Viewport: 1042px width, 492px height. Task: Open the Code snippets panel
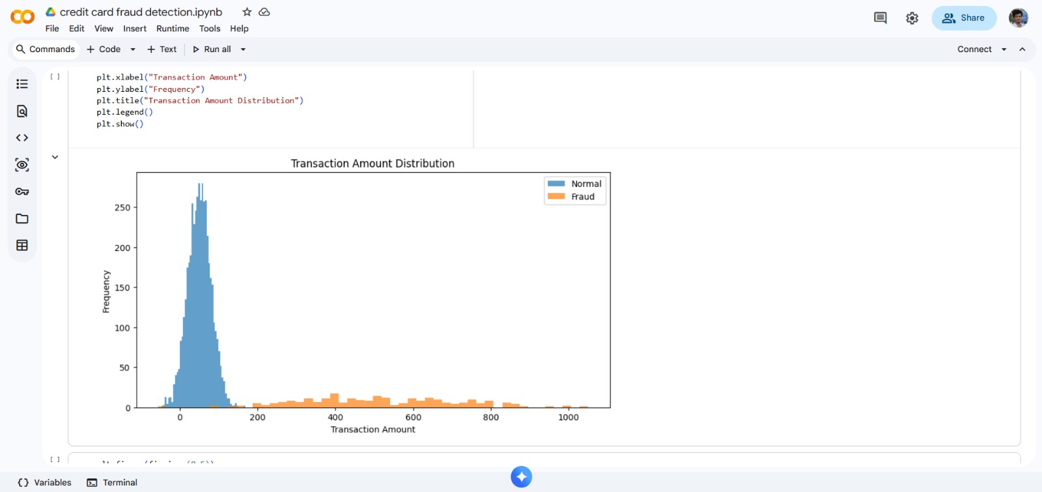pyautogui.click(x=22, y=137)
